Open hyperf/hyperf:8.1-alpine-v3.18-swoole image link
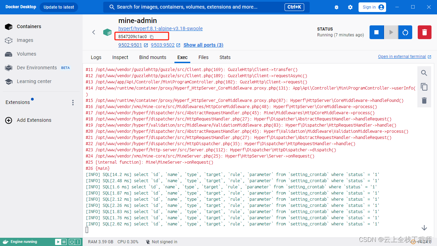Image resolution: width=437 pixels, height=246 pixels. pyautogui.click(x=160, y=28)
